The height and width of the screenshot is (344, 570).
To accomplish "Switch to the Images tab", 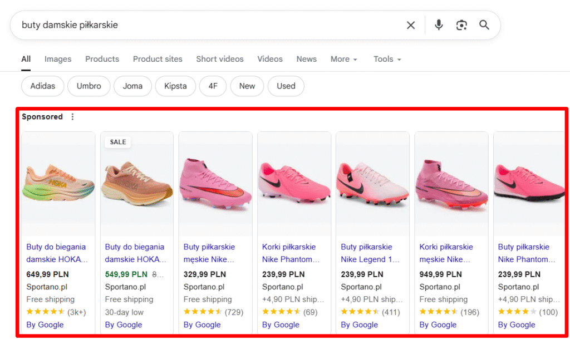I will tap(58, 59).
